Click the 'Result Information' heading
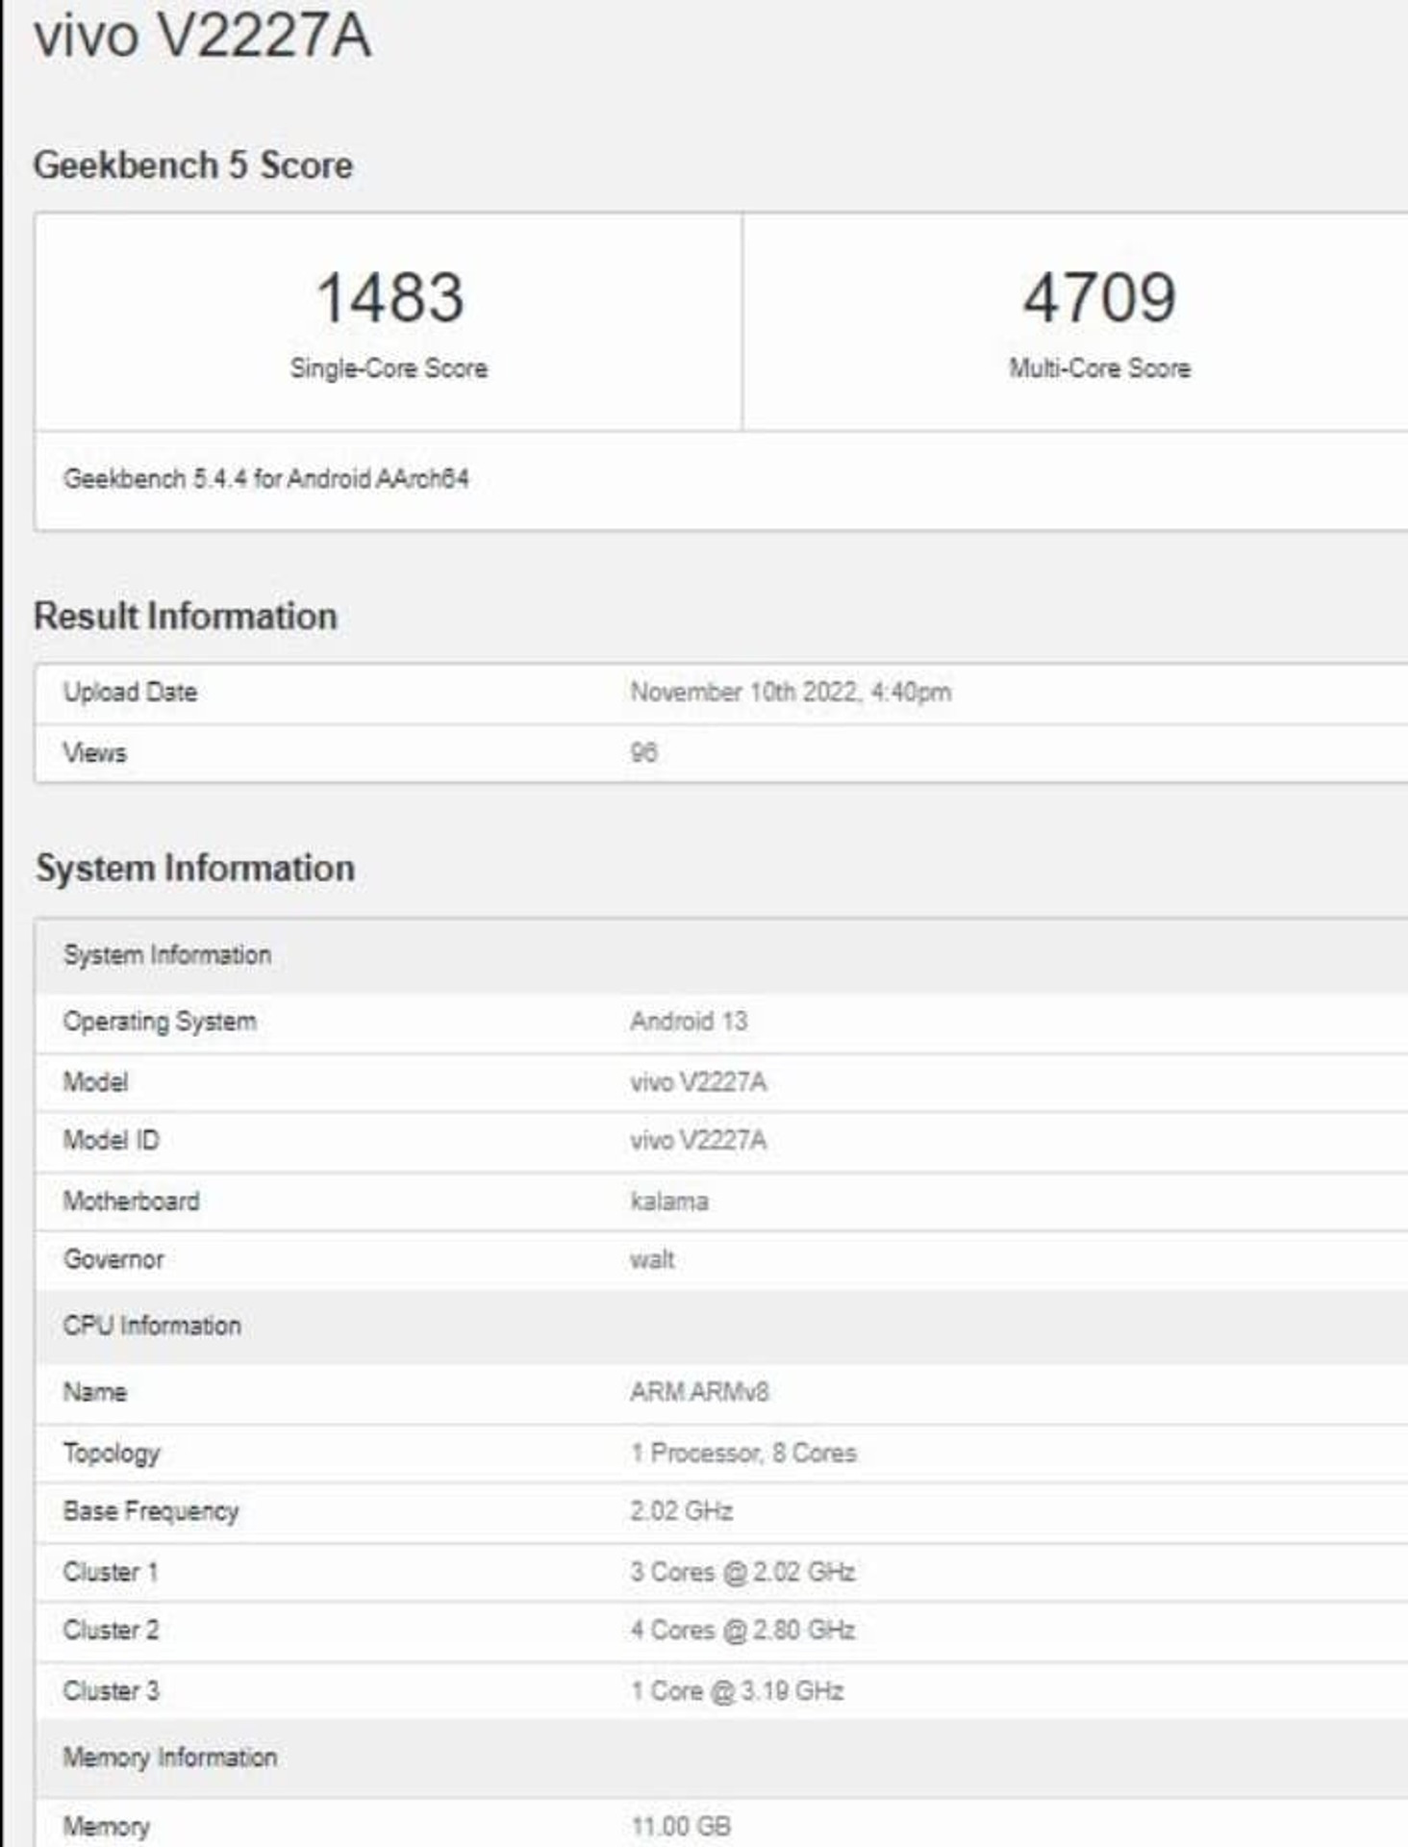1408x1847 pixels. pos(186,616)
